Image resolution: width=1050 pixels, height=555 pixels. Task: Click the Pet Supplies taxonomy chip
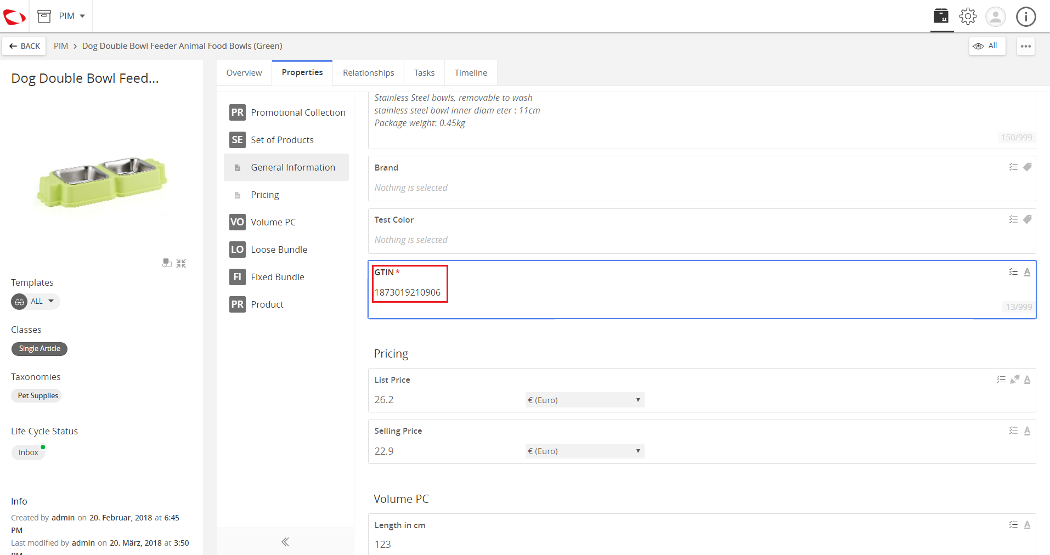(37, 396)
